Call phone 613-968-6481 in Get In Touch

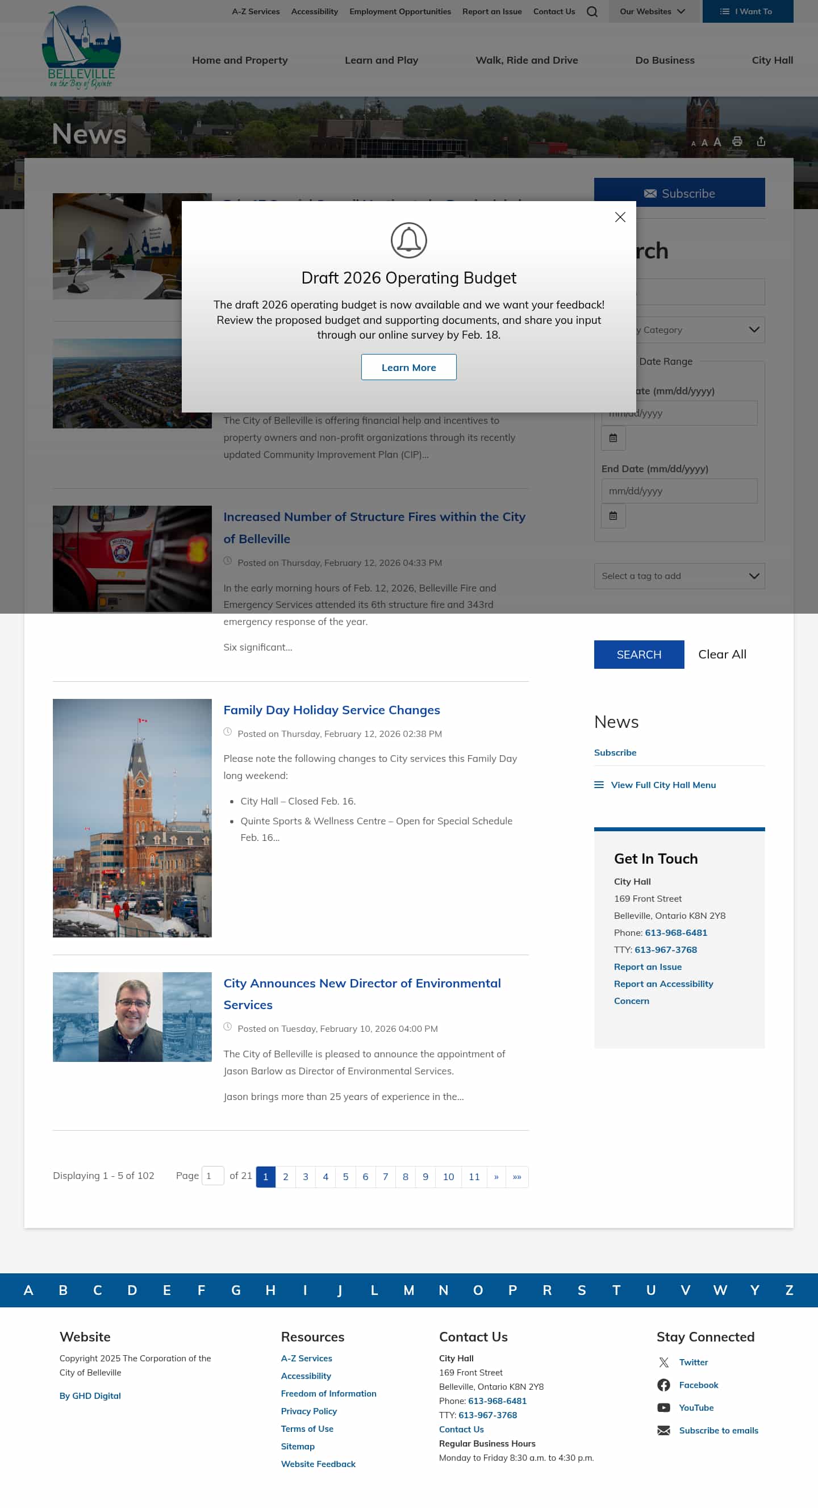coord(676,932)
